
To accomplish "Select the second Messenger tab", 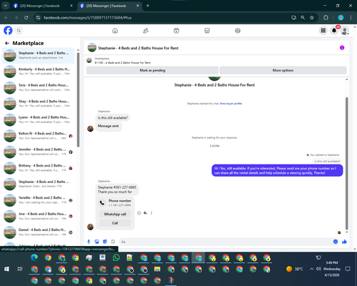I will pos(109,6).
